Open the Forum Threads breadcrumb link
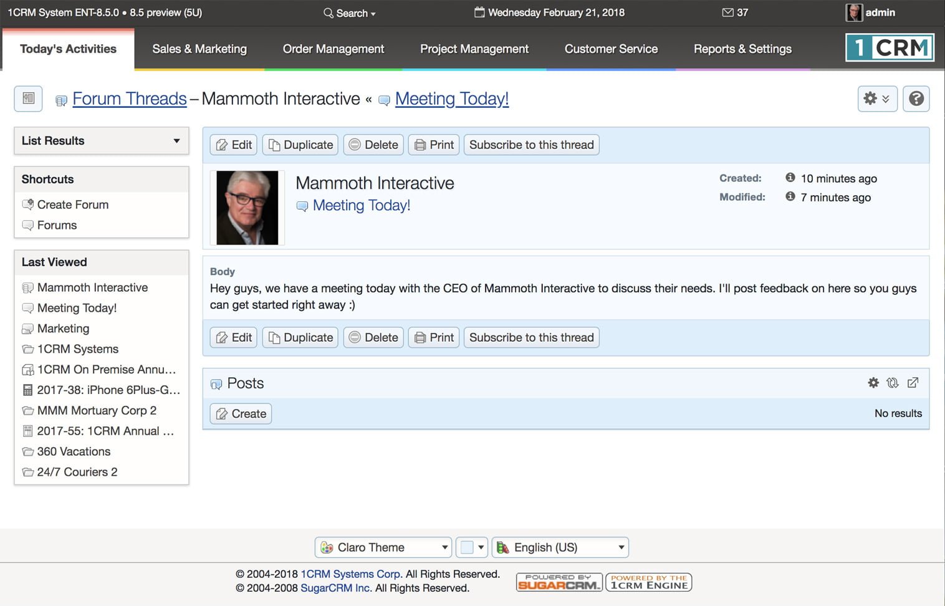 [130, 99]
